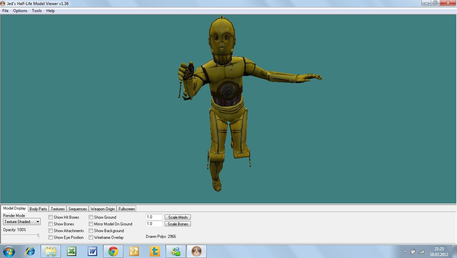Open the clock-and-envelope taskbar icon
This screenshot has height=258, width=457.
[134, 251]
